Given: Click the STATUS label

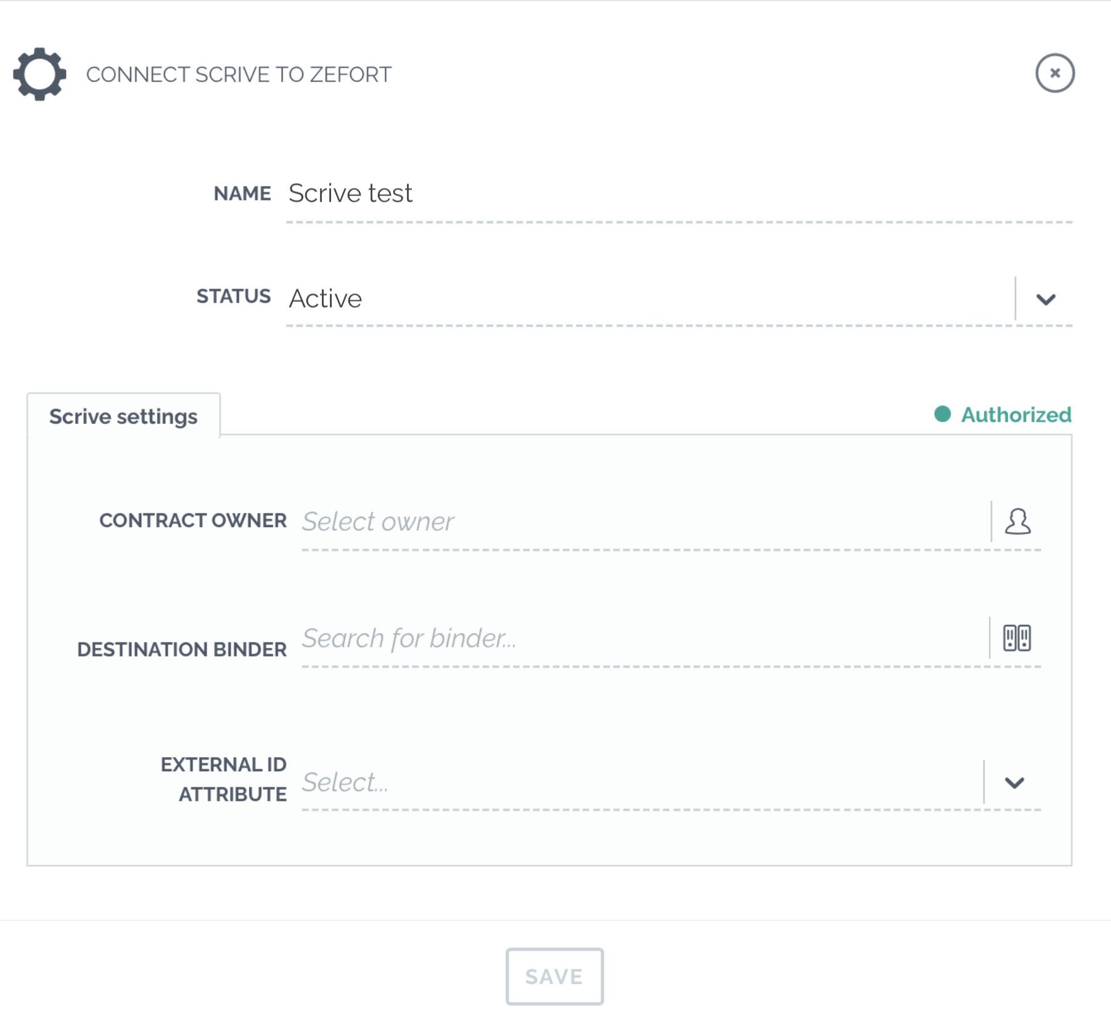Looking at the screenshot, I should point(234,297).
